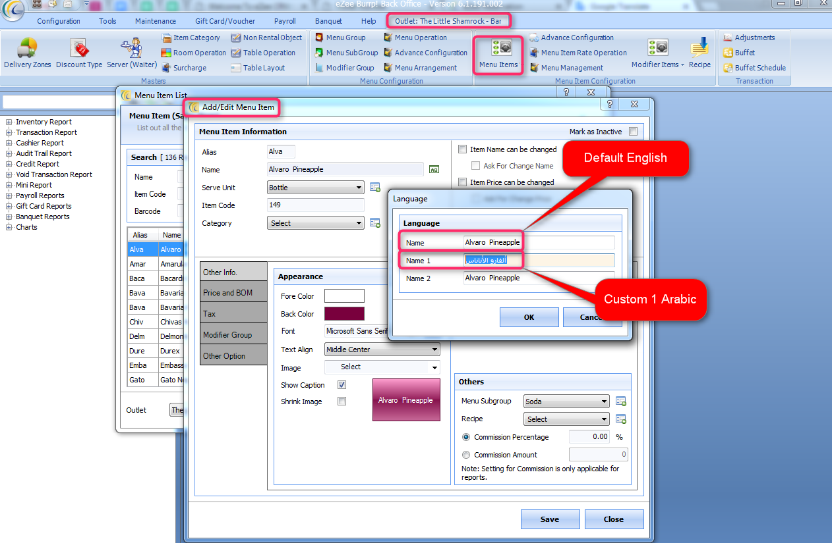Click Name 2 language input field
832x543 pixels.
(539, 278)
